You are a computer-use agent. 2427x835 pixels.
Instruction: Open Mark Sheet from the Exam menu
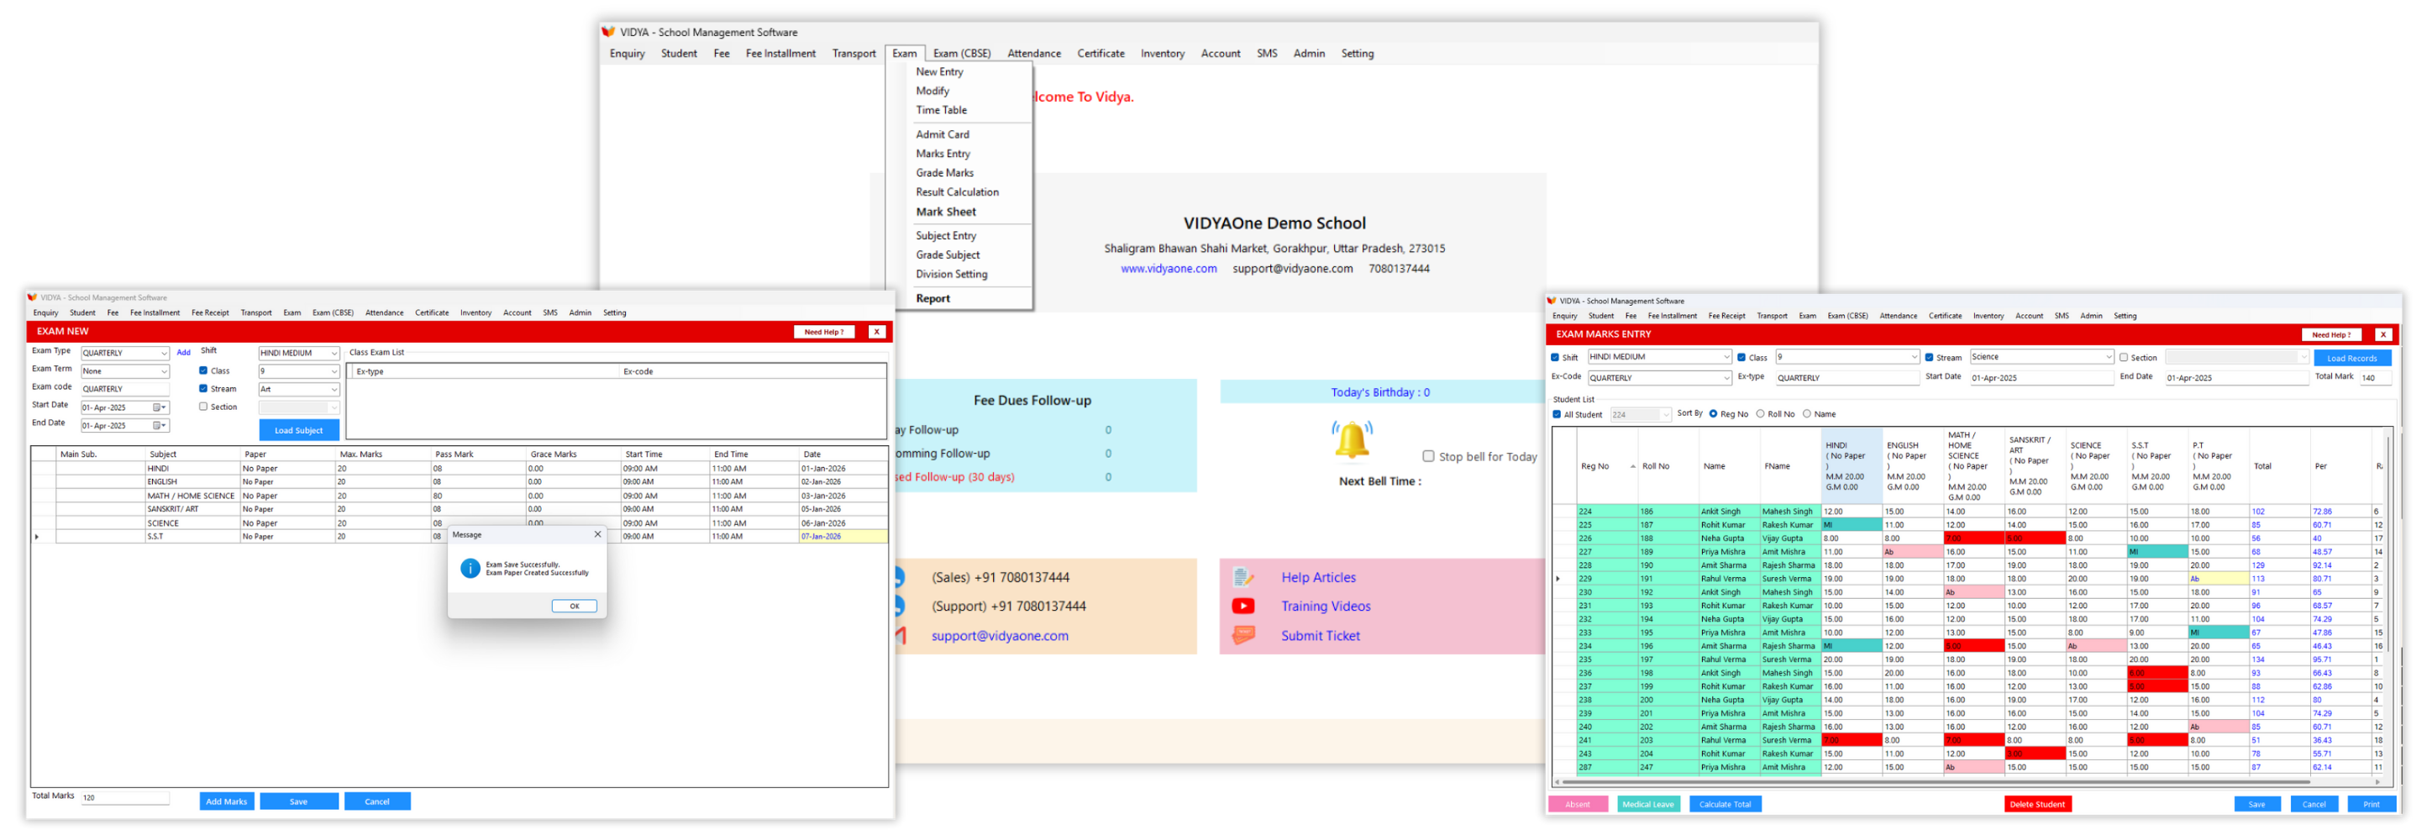point(946,212)
